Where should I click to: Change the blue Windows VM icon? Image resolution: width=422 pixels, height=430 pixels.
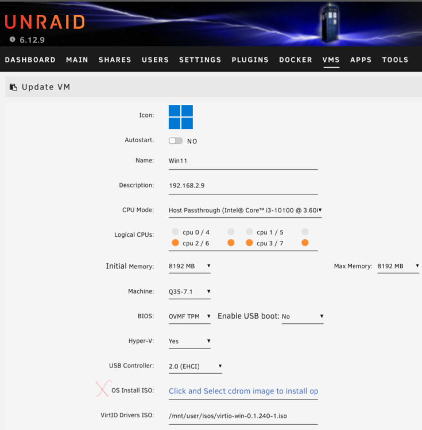(181, 117)
